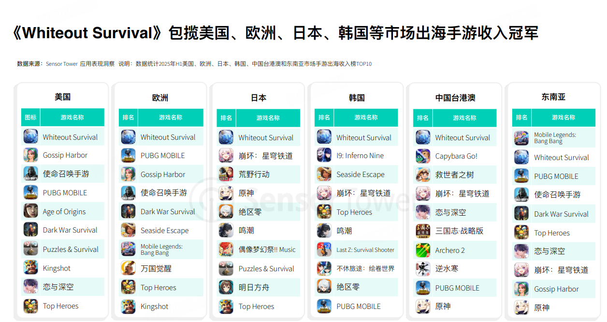Image resolution: width=607 pixels, height=322 pixels.
Task: Click PUBG MOBILE icon in 欧洲 column
Action: point(128,155)
